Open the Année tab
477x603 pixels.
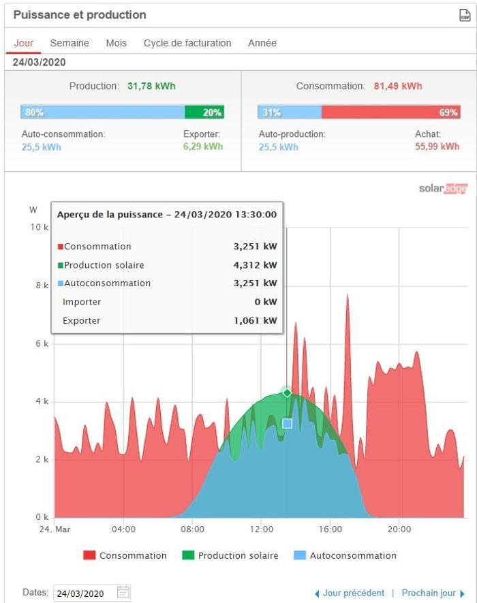tap(262, 43)
